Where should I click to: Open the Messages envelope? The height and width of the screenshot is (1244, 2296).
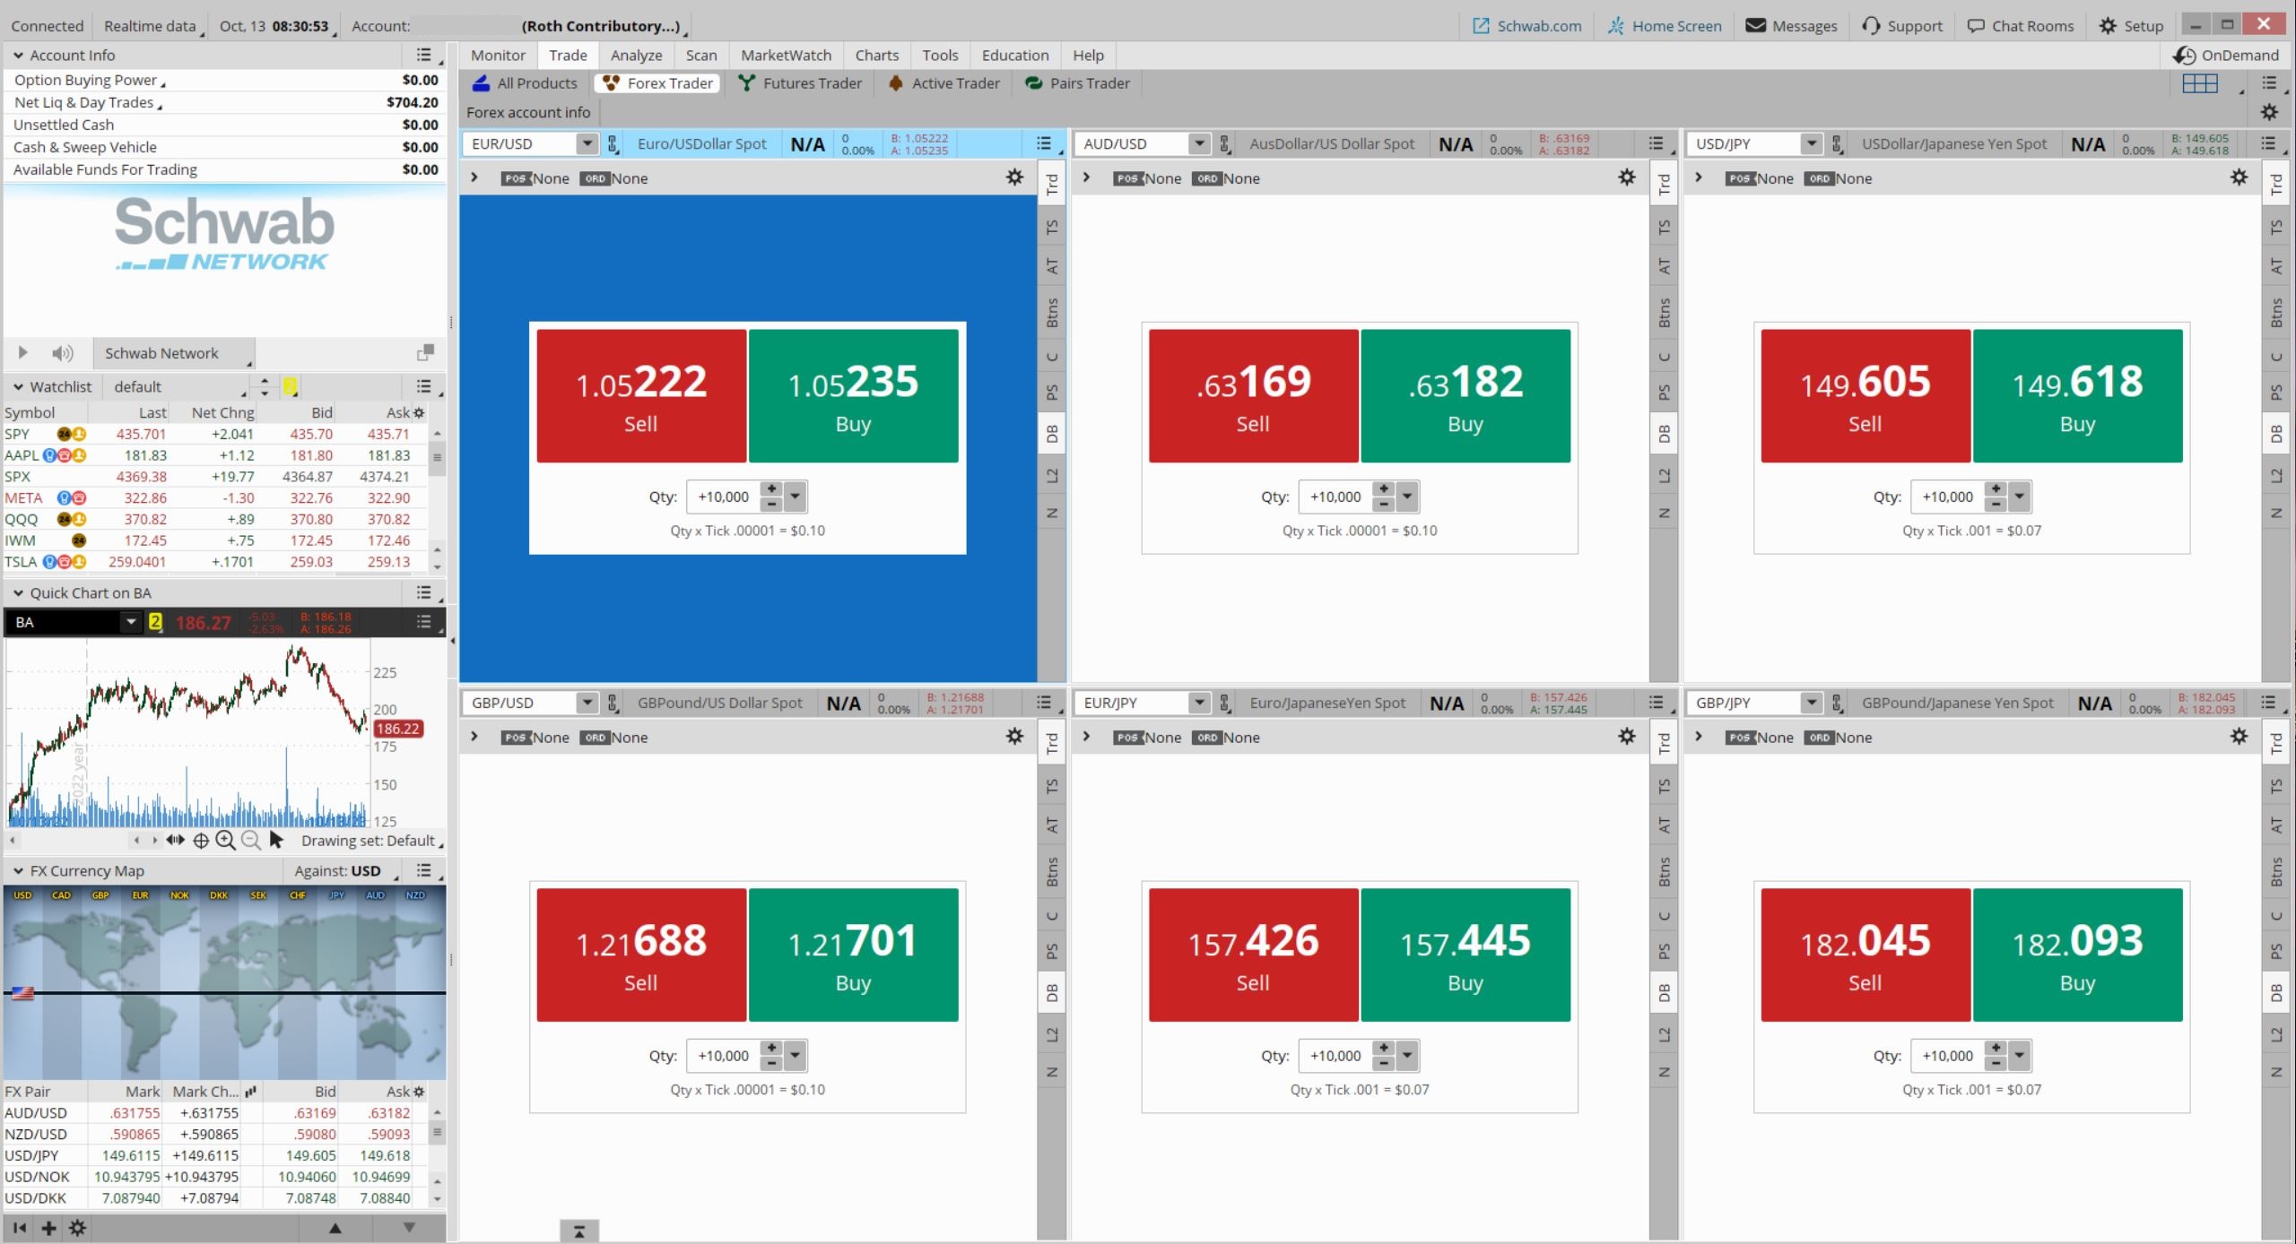pos(1791,26)
